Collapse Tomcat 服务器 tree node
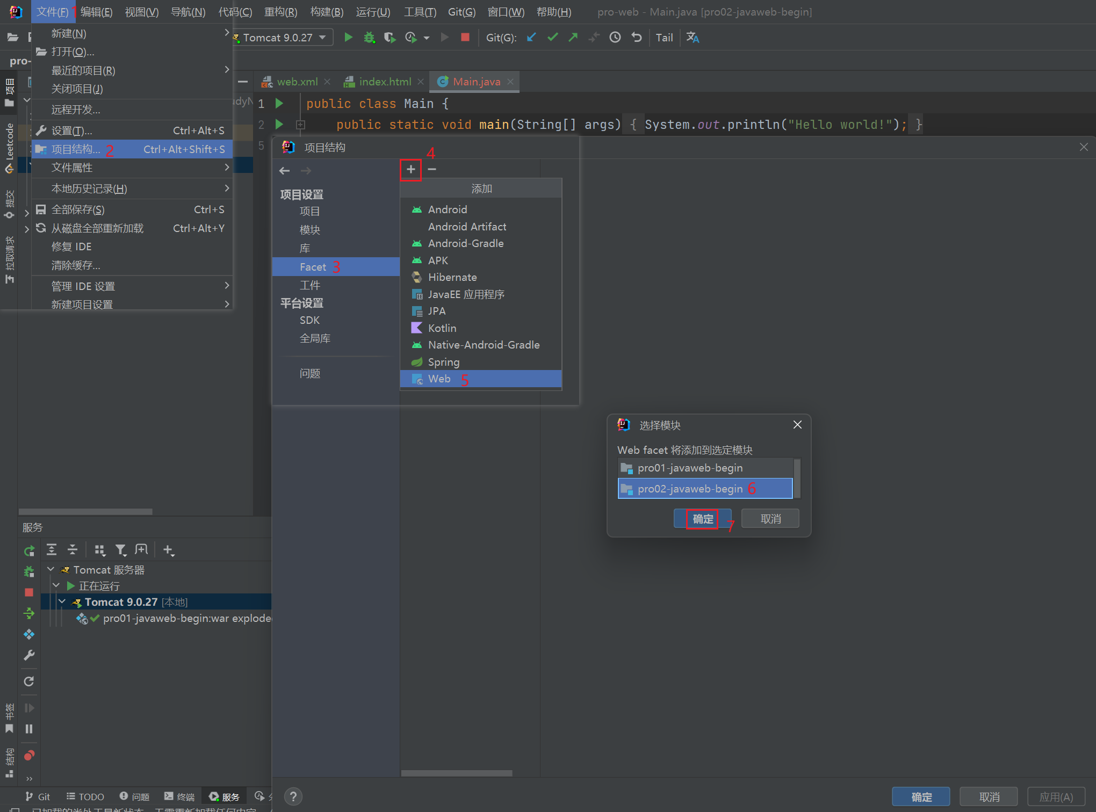The image size is (1096, 812). point(51,569)
